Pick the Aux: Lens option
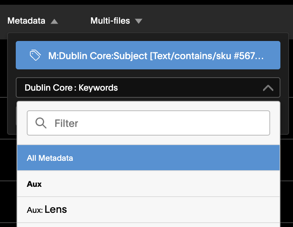Image resolution: width=293 pixels, height=227 pixels. click(x=148, y=210)
